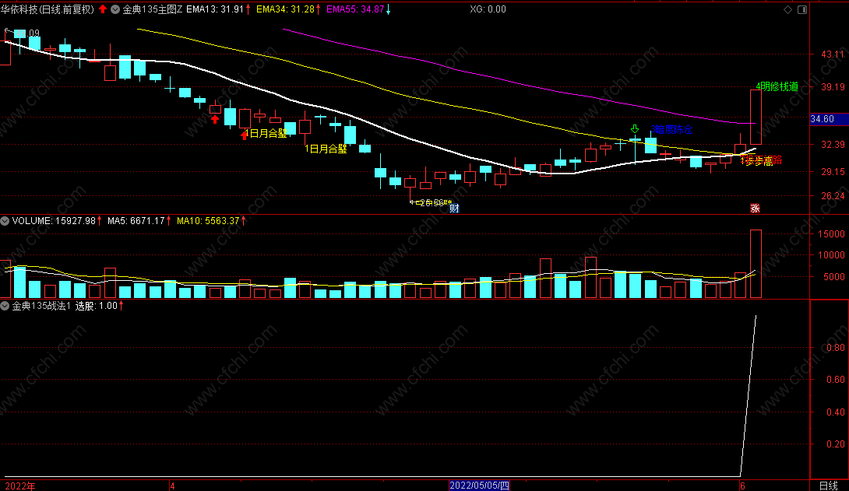The width and height of the screenshot is (849, 491).
Task: Expand the VOLUME indicator dropdown
Action: point(5,221)
